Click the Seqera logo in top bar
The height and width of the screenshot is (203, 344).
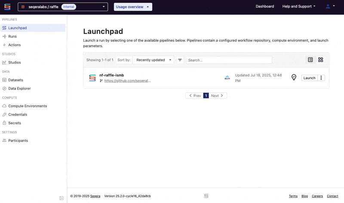pyautogui.click(x=8, y=7)
